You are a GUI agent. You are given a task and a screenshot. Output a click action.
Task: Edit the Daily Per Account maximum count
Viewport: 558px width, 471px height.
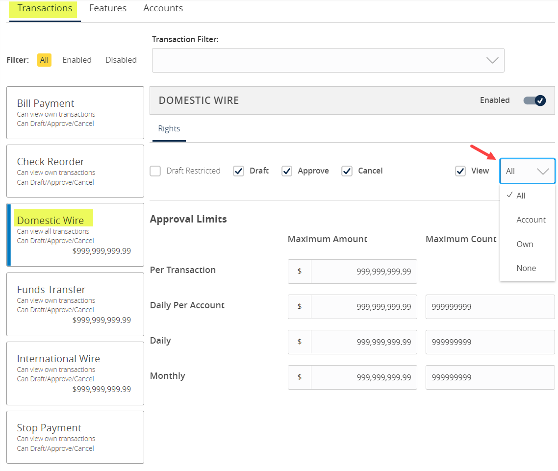[x=490, y=307]
